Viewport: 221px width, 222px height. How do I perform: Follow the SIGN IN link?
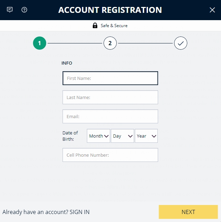click(80, 212)
